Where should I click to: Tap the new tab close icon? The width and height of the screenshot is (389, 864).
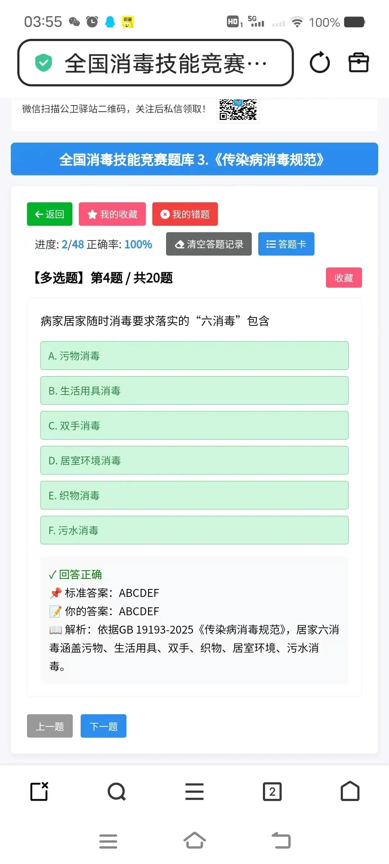(39, 791)
